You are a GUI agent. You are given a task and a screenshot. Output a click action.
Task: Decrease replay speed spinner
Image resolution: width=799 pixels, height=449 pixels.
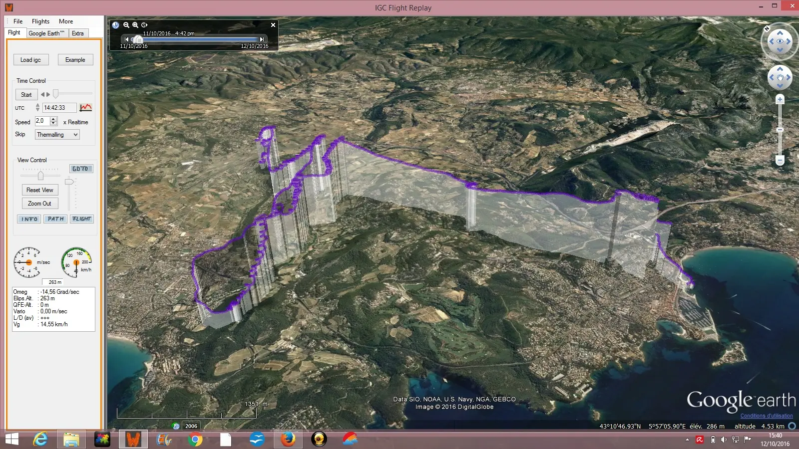(53, 123)
